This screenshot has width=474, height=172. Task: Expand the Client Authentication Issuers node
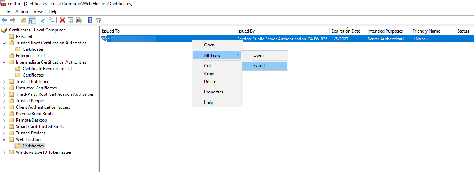4,107
